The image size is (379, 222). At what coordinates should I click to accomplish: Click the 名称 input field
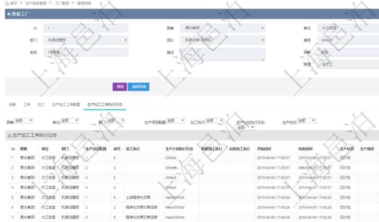[x=86, y=53]
